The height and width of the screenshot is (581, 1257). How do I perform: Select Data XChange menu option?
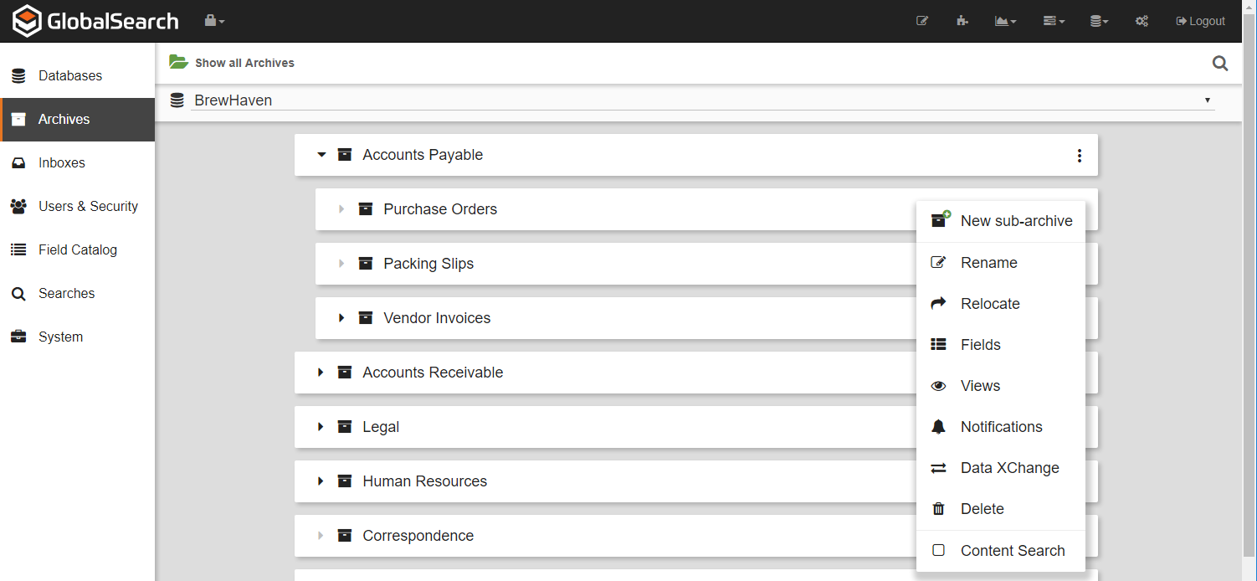(1009, 468)
